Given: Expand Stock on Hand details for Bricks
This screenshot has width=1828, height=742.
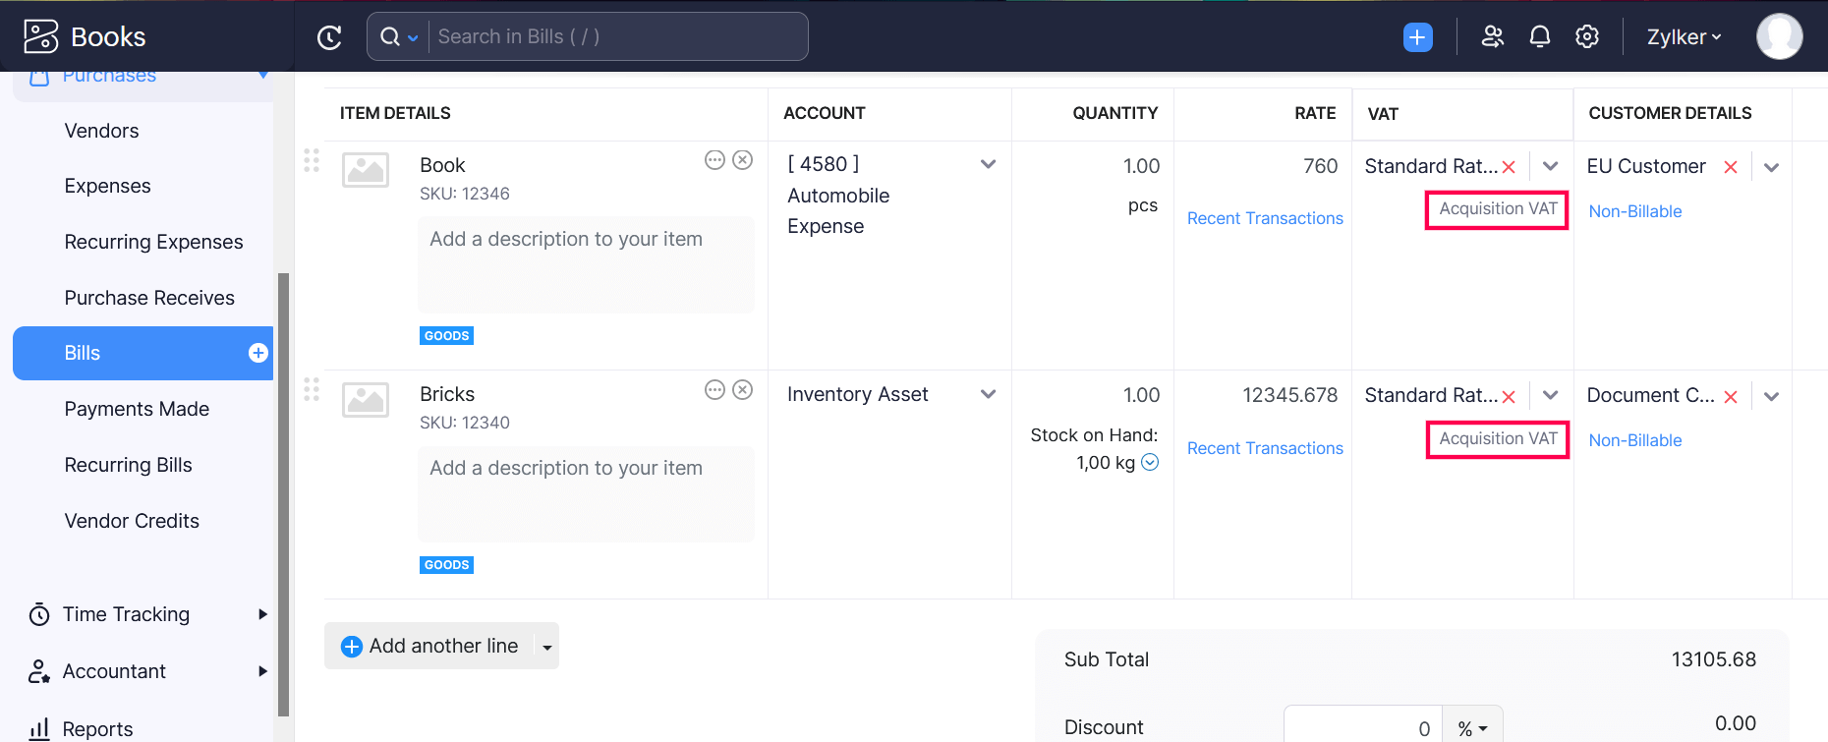Looking at the screenshot, I should (x=1150, y=463).
